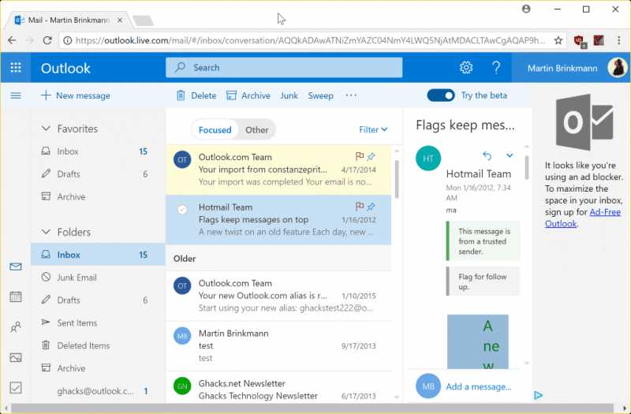Select the Outlook.com alias email avatar

(182, 286)
